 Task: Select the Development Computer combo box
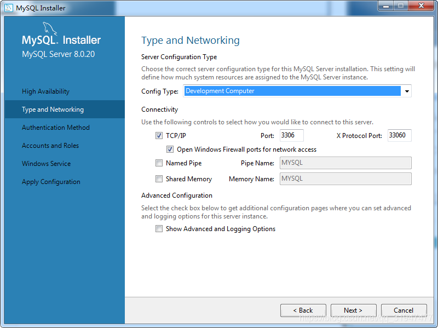tap(297, 91)
